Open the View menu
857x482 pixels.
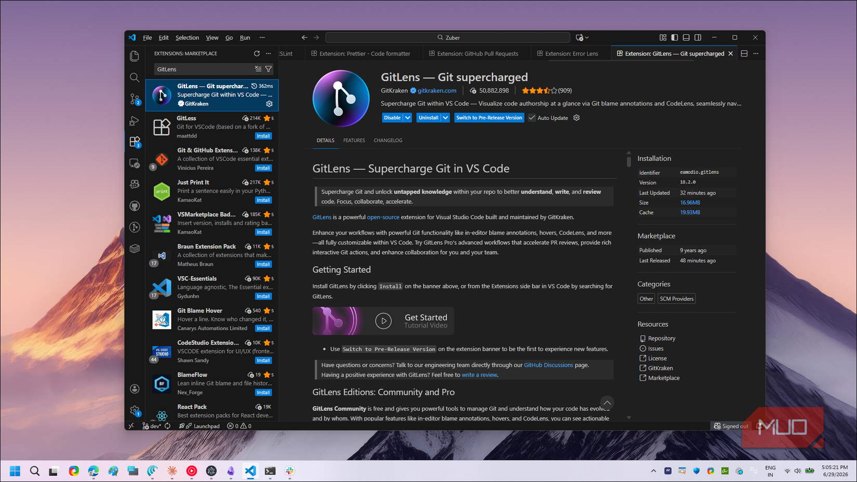pyautogui.click(x=212, y=37)
